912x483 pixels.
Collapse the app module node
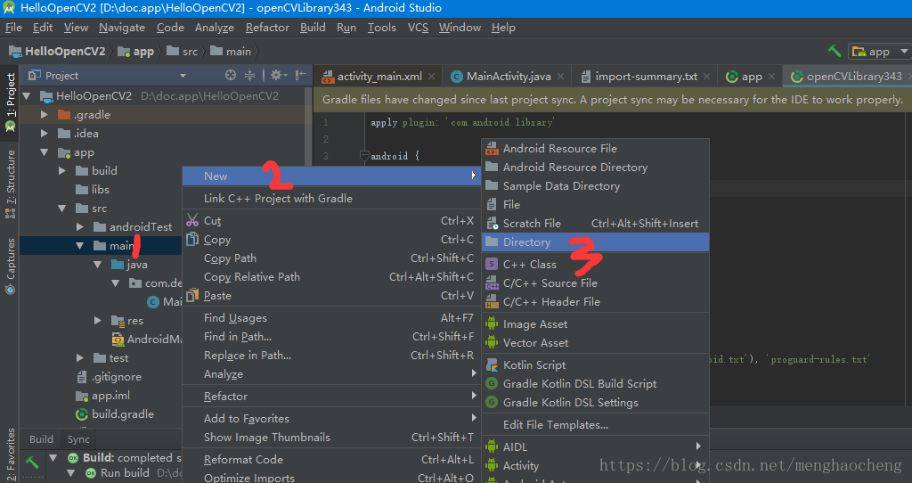[x=45, y=152]
